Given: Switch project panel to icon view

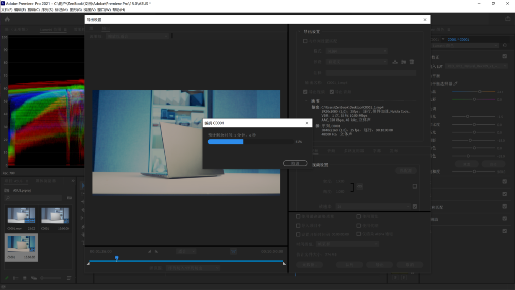Looking at the screenshot, I should pyautogui.click(x=25, y=278).
